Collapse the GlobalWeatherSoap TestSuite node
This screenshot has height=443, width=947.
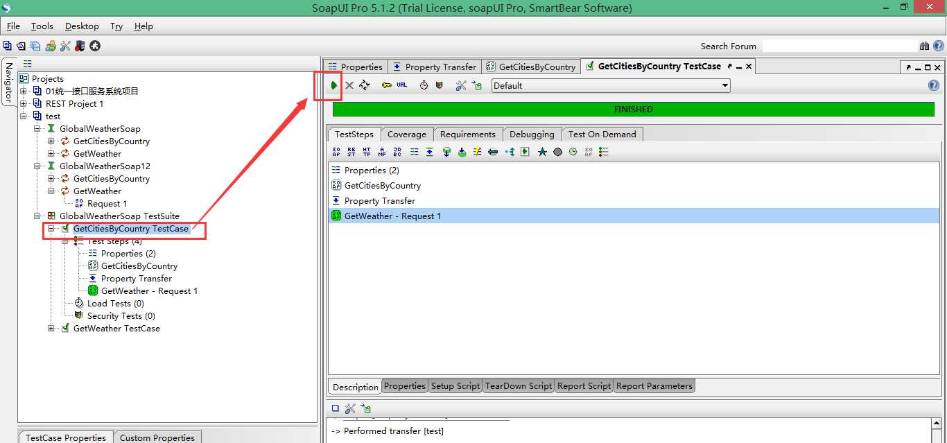[37, 216]
